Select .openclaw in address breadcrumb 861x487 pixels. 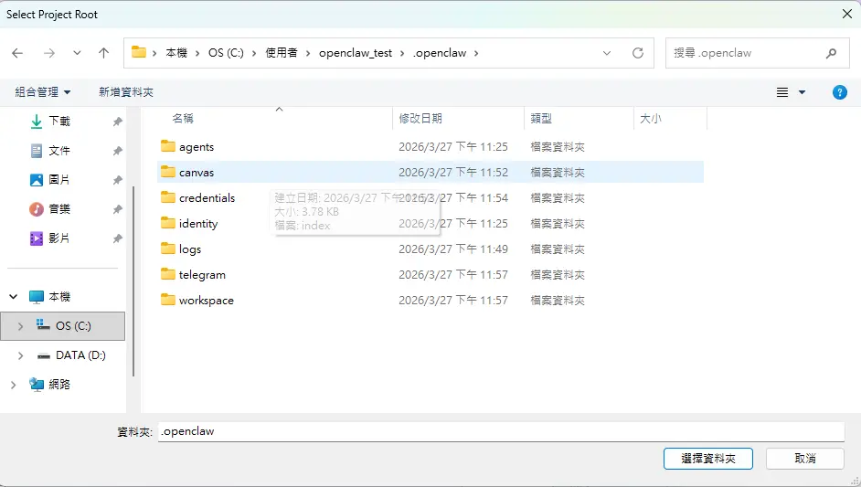[x=440, y=53]
